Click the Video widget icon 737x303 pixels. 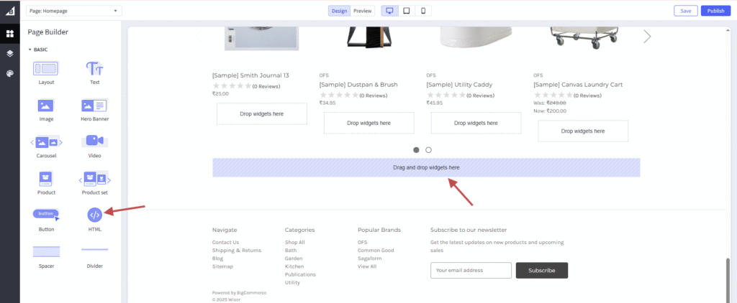point(94,141)
